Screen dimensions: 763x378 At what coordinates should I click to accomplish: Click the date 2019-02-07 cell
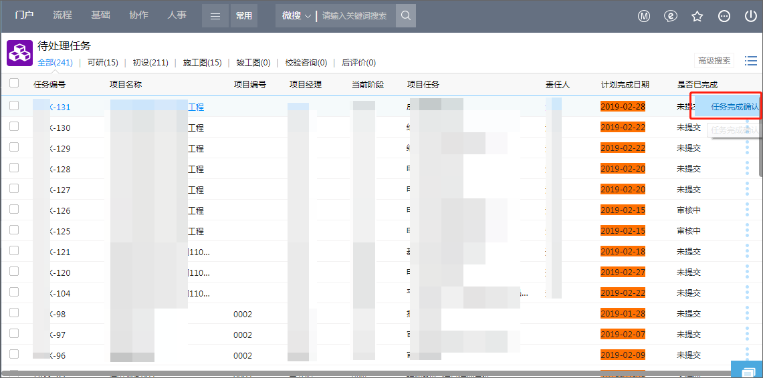[x=623, y=335]
